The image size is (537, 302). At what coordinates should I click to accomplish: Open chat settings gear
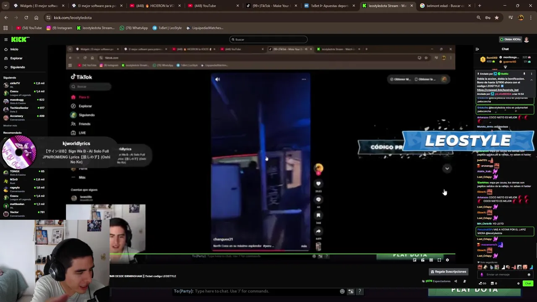pyautogui.click(x=518, y=284)
